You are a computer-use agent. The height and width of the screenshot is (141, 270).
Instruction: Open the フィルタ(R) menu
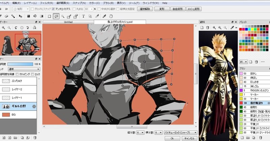pos(47,3)
